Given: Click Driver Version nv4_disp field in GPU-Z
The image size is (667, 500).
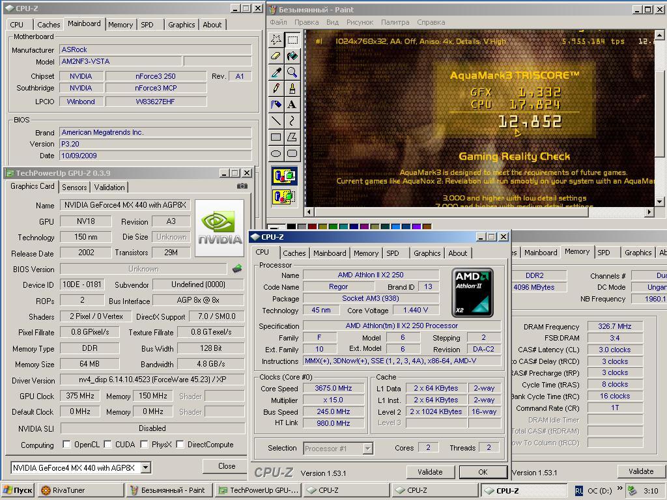Looking at the screenshot, I should click(152, 380).
